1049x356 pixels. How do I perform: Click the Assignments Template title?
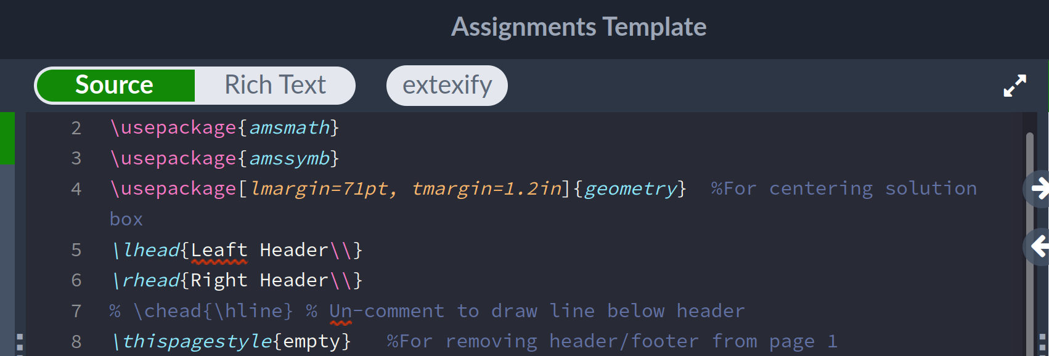pos(579,27)
